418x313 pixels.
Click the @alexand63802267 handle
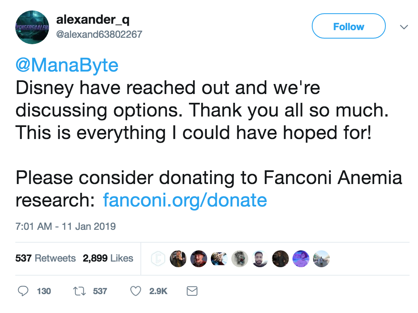coord(99,34)
